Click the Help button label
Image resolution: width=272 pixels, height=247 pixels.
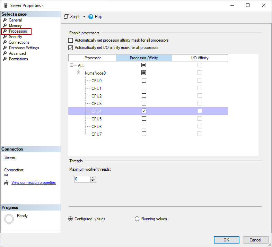coord(98,17)
